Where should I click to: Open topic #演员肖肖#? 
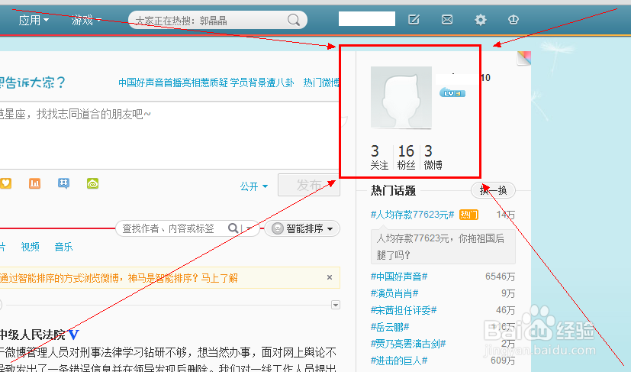394,293
